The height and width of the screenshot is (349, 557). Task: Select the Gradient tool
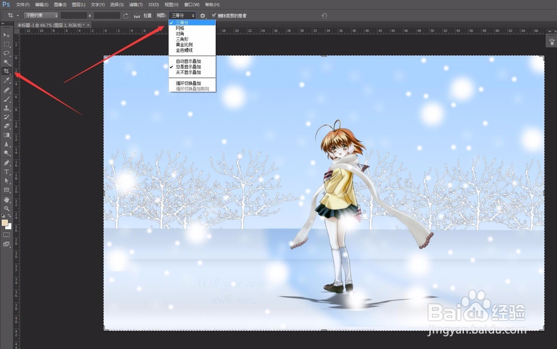click(6, 135)
